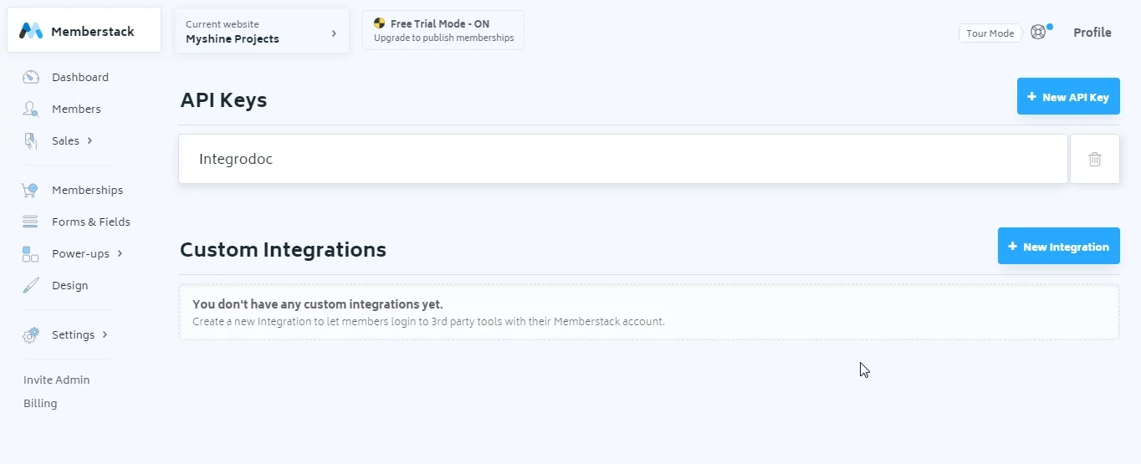Click Free Trial Mode ON banner
The width and height of the screenshot is (1141, 464).
click(443, 30)
